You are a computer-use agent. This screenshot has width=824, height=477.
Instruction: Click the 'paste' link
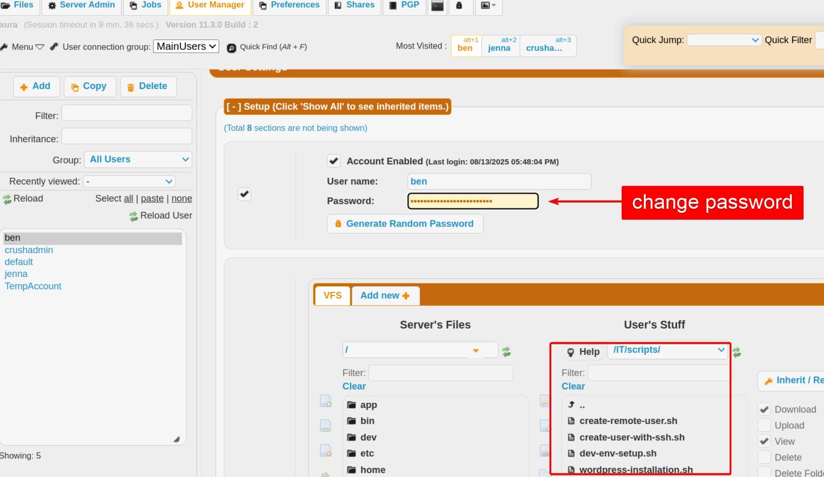pyautogui.click(x=152, y=198)
